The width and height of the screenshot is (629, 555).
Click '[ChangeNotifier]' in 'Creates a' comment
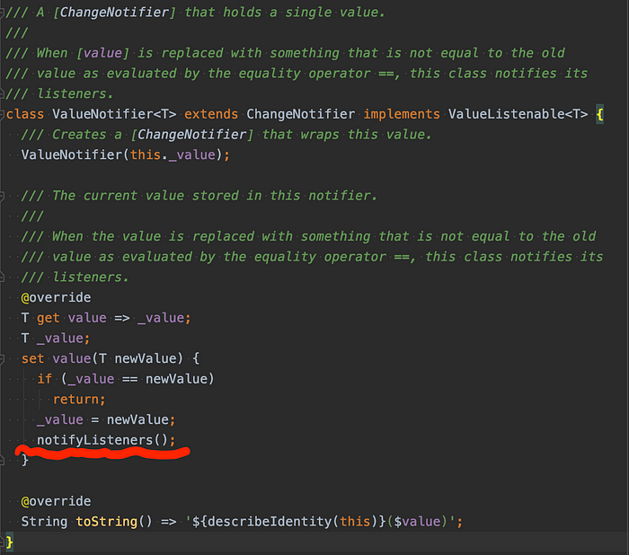pos(192,135)
